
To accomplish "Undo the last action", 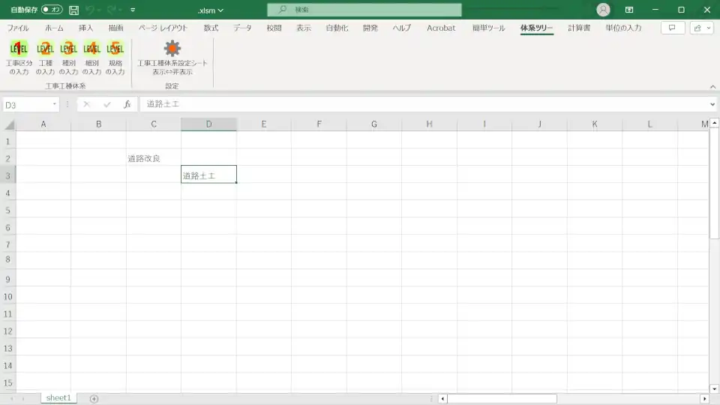I will (x=91, y=10).
